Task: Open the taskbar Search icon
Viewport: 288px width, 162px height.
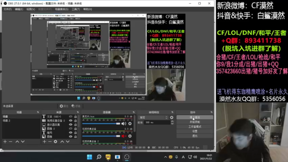Action: [x=99, y=157]
